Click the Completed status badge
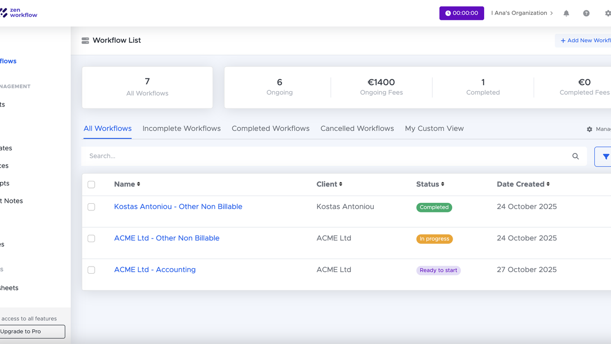This screenshot has height=344, width=611. tap(434, 207)
